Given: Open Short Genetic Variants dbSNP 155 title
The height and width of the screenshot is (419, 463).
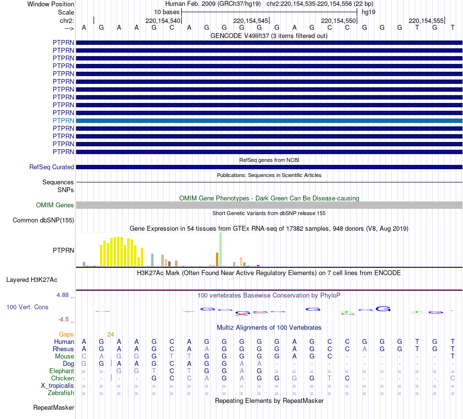Looking at the screenshot, I should click(269, 213).
